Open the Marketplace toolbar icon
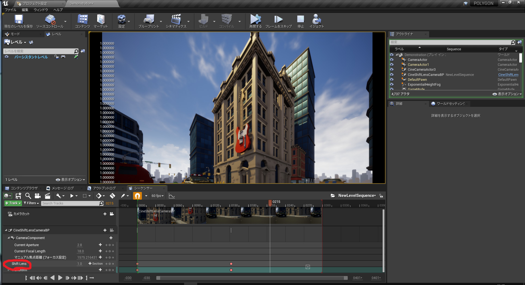525x285 pixels. (100, 20)
